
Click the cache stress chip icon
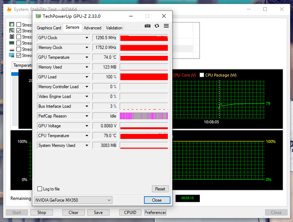(12, 37)
